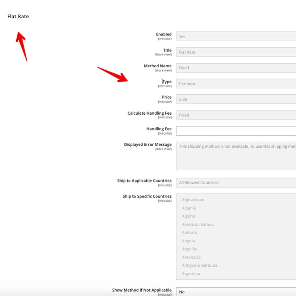This screenshot has height=296, width=296.
Task: Select Anguilla in the countries list
Action: pyautogui.click(x=189, y=249)
